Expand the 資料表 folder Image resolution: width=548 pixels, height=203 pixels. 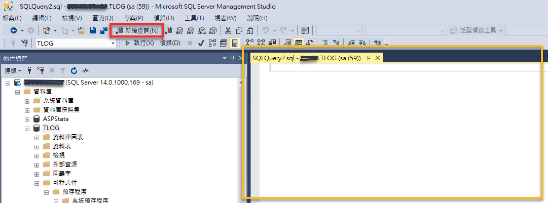(x=36, y=147)
